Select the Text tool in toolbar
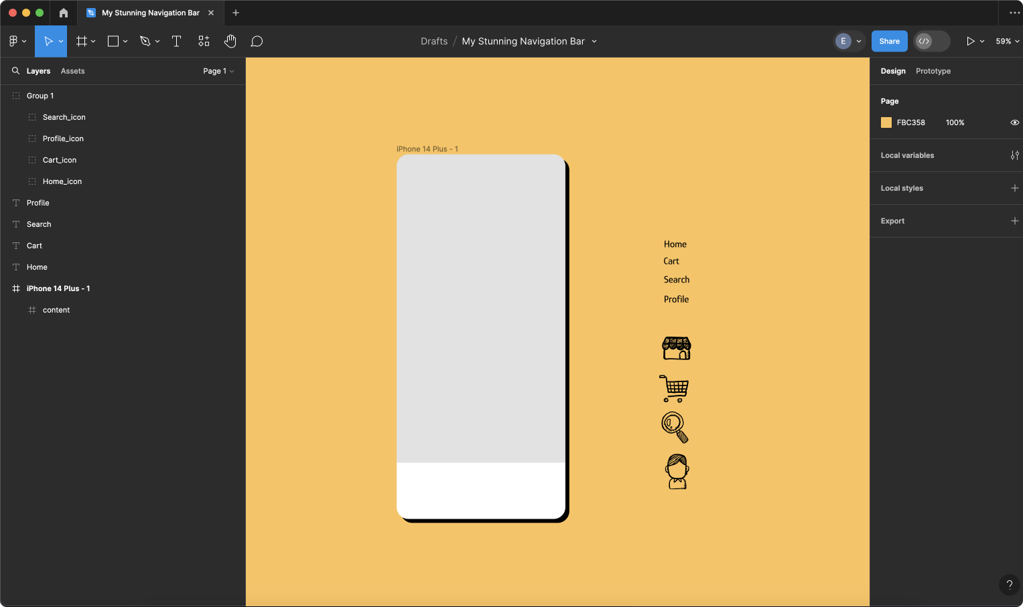This screenshot has width=1023, height=607. [x=177, y=41]
